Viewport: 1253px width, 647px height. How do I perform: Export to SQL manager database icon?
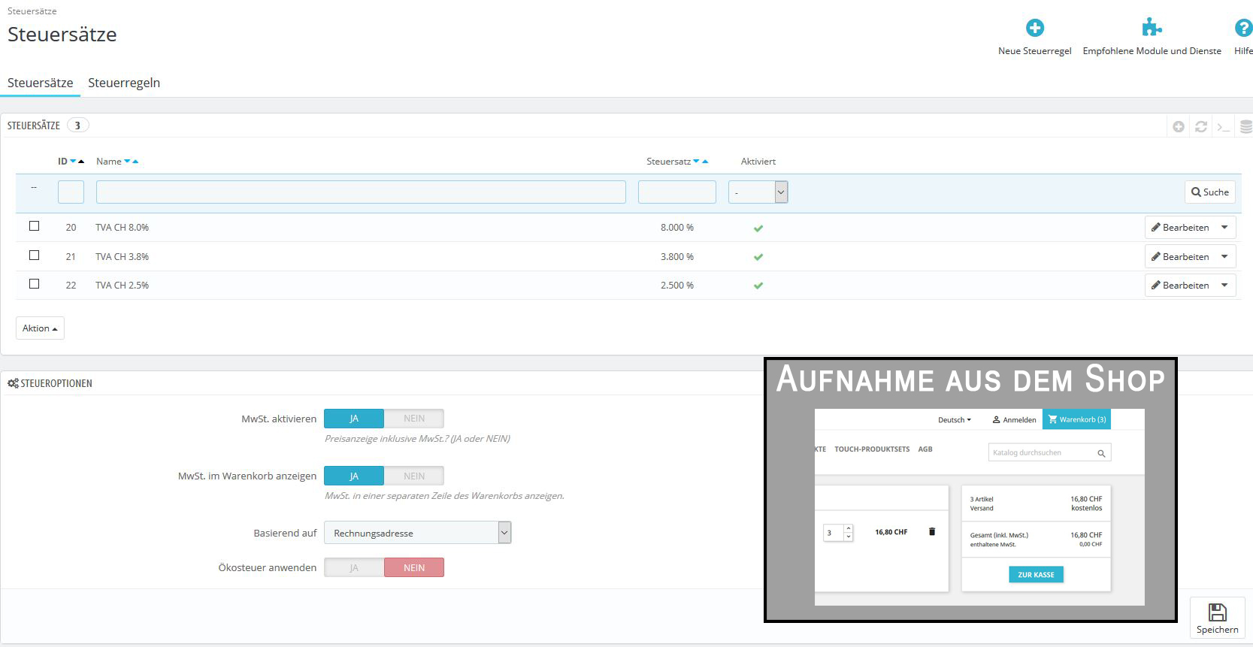[1245, 127]
